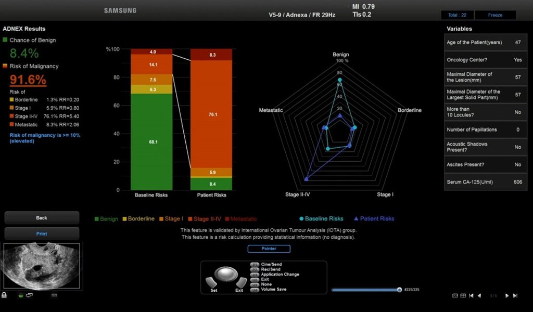Click the Print button
Viewport: 533px width, 312px height.
tap(42, 233)
